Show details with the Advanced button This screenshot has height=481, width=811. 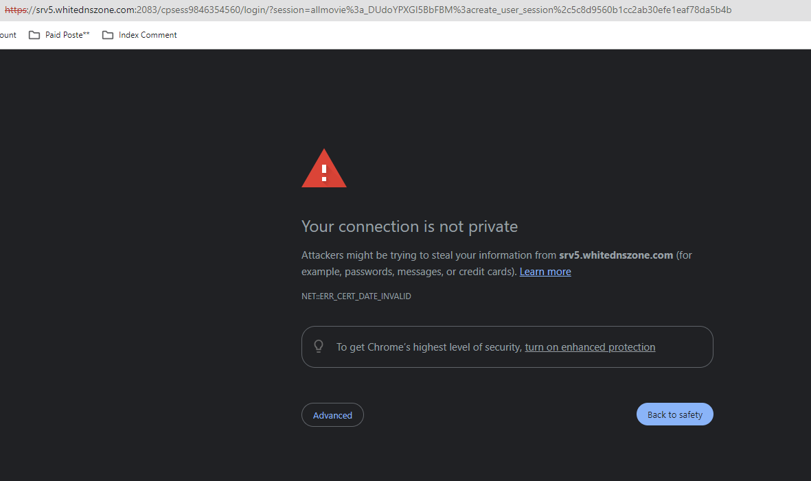[x=332, y=415]
